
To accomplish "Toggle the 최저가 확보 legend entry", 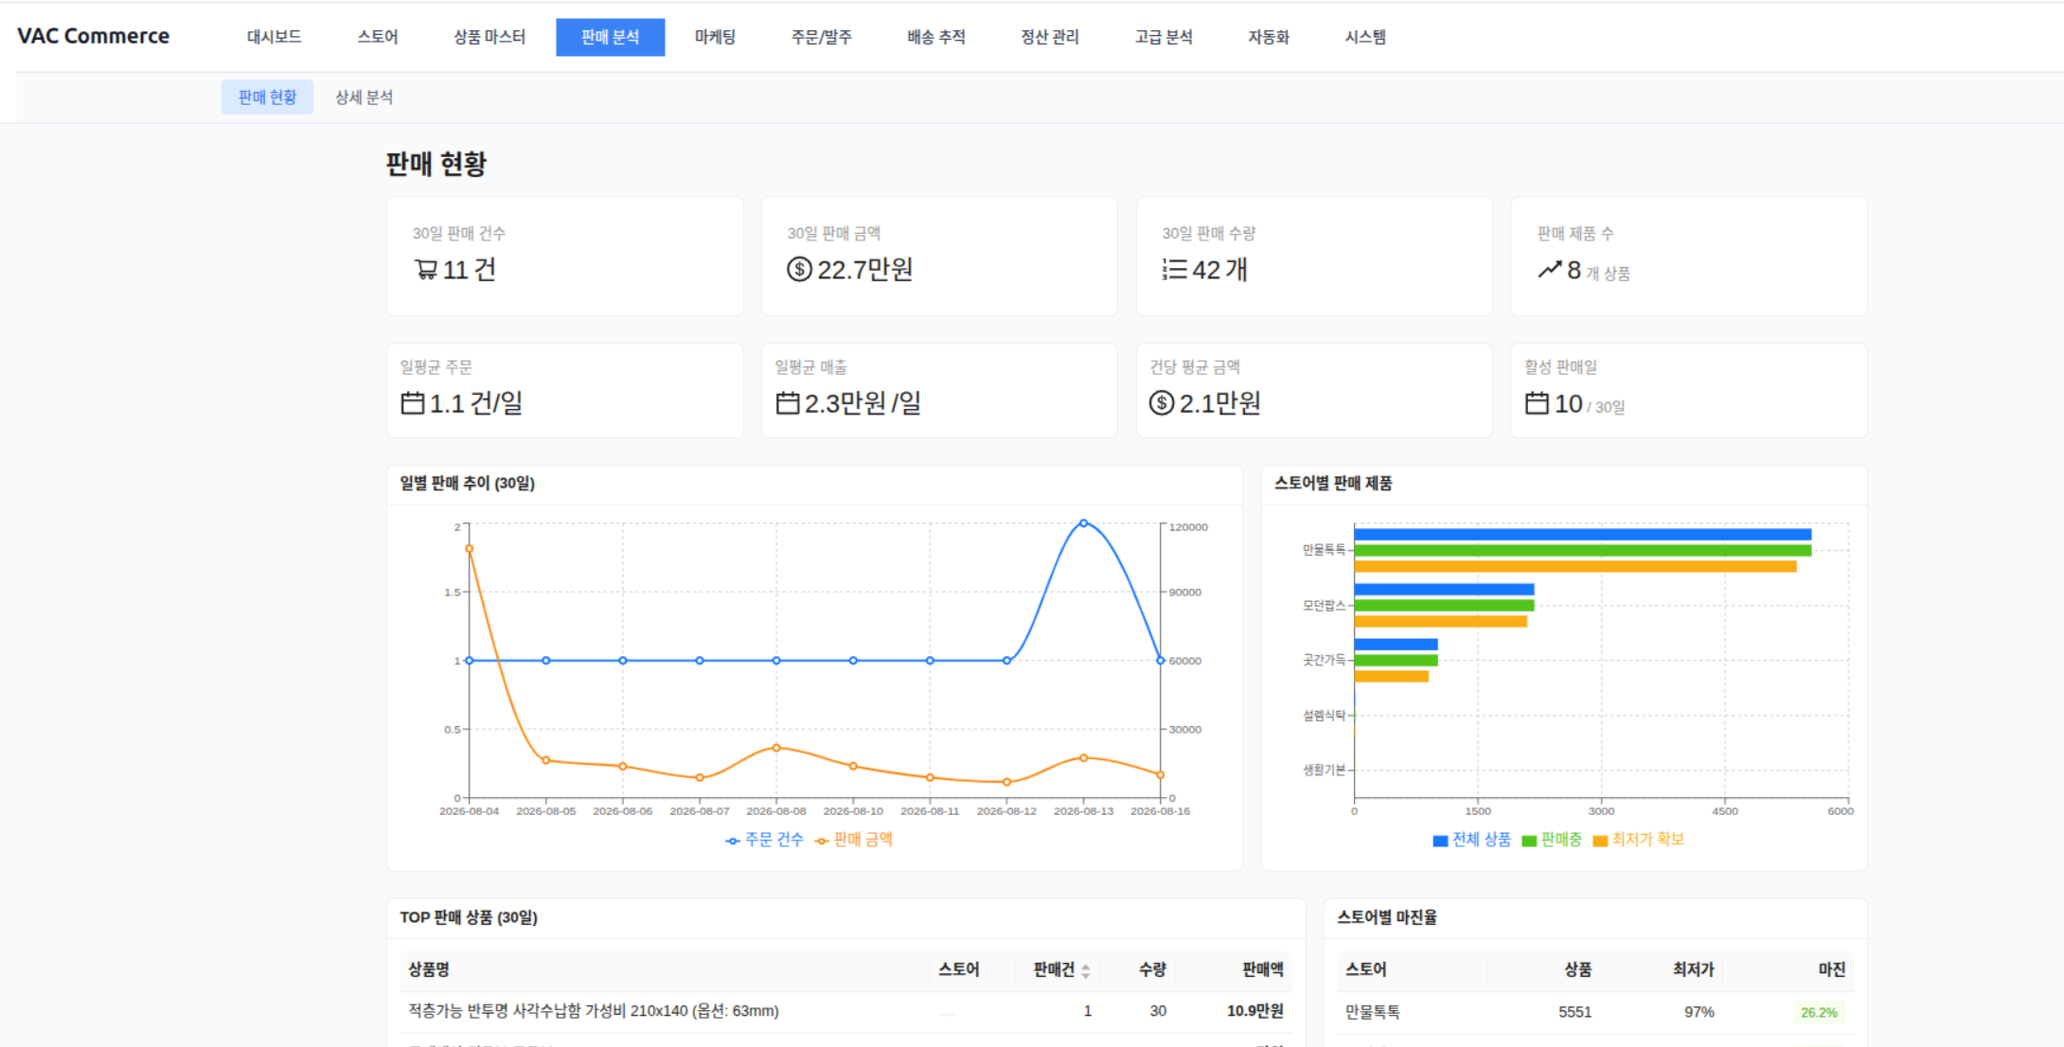I will click(1639, 840).
